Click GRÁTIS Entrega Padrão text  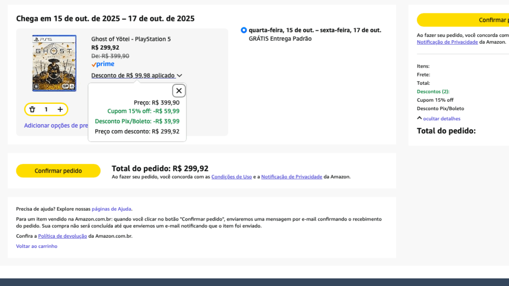[x=280, y=39]
